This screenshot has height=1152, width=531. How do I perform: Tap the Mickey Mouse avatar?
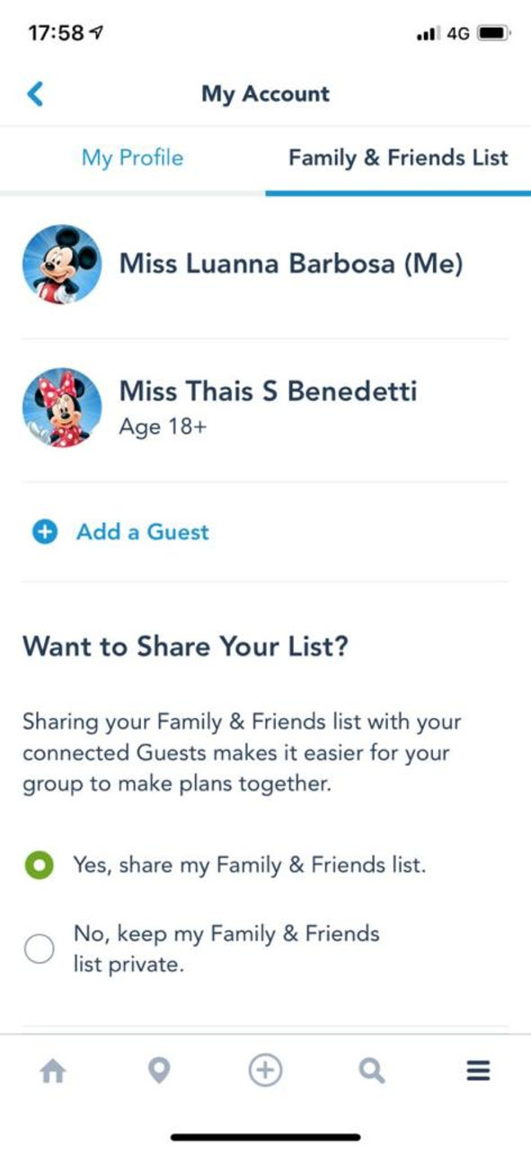click(x=62, y=264)
